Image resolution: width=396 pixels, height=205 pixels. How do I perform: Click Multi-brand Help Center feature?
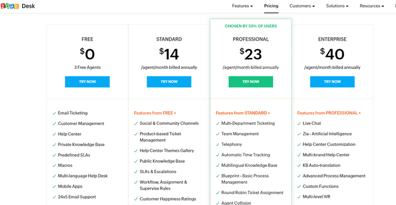tap(326, 155)
